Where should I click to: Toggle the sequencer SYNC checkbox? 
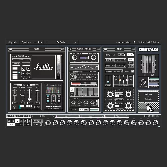41,125
